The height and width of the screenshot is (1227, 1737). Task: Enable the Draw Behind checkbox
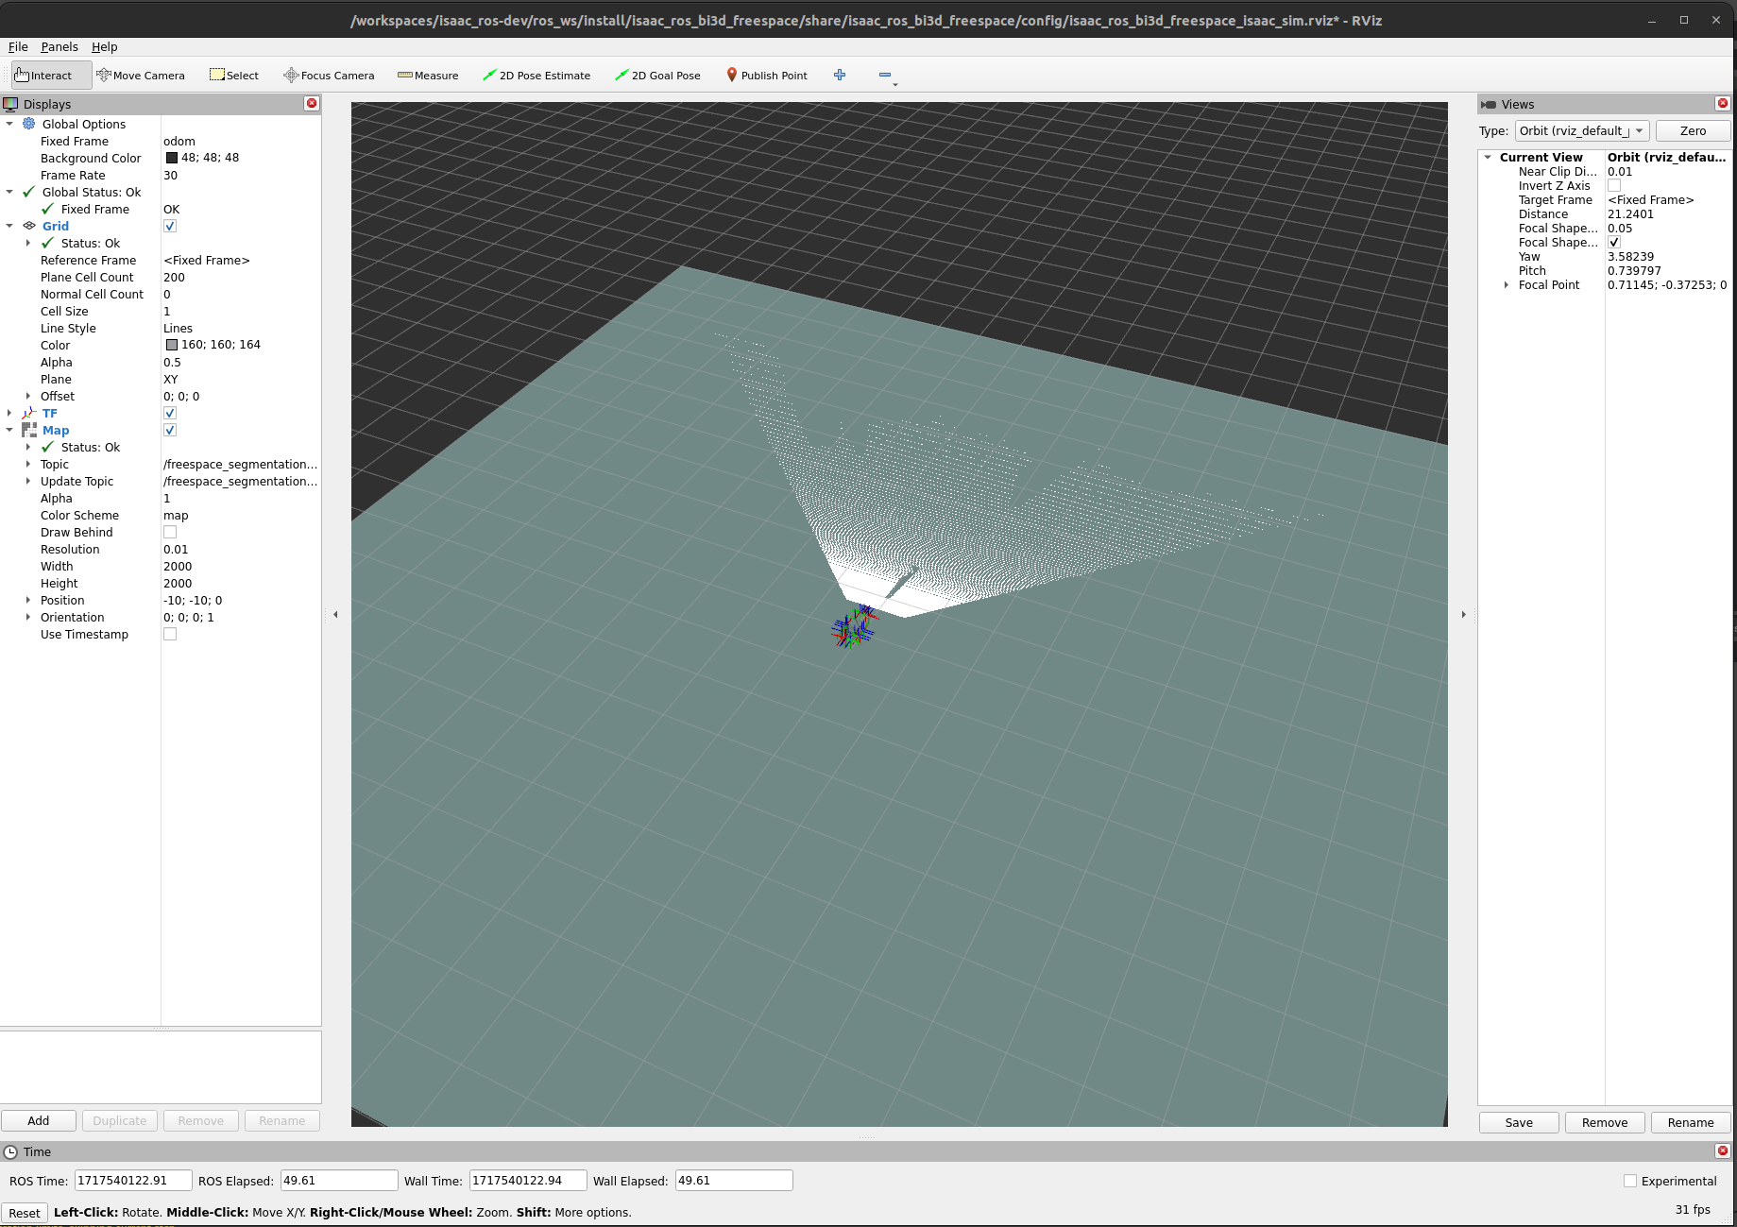point(170,533)
